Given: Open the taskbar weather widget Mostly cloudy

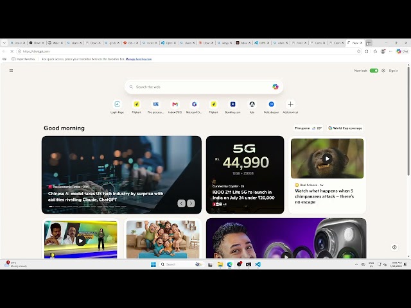Looking at the screenshot, I should pos(15,264).
